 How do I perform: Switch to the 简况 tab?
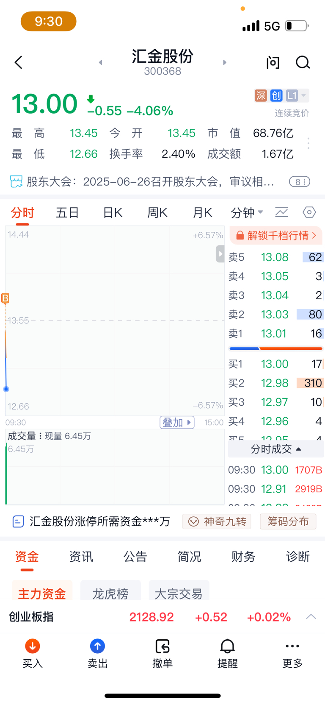(190, 557)
